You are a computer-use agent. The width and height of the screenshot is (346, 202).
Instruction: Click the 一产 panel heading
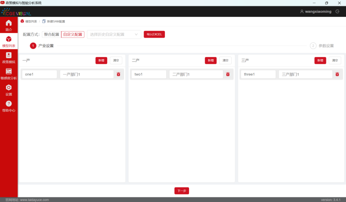(x=26, y=60)
